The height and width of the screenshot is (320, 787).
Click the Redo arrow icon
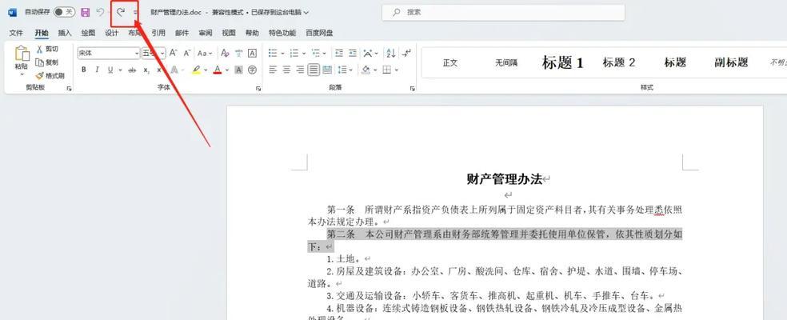[x=121, y=12]
